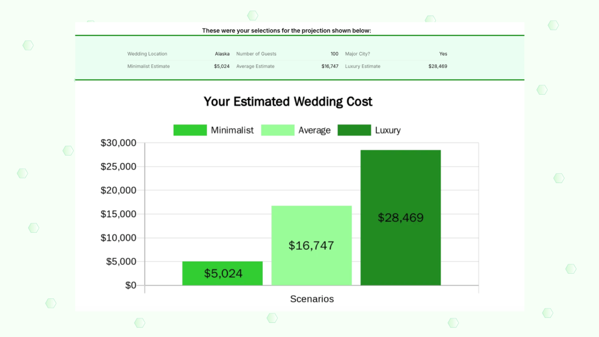Click the Minimalist Estimate $5,024 summary value

(x=222, y=66)
